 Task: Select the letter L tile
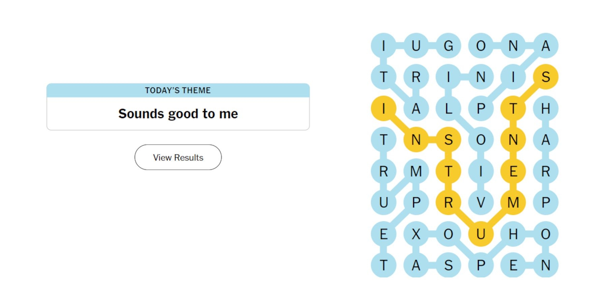(448, 108)
